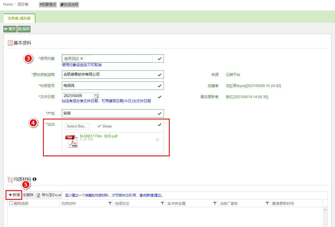The height and width of the screenshot is (227, 335).
Task: Edit the 材质型号 field containing 电缆线
Action: [x=113, y=86]
